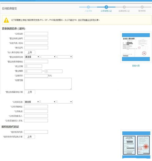Click the 身份证号 input field
This screenshot has width=152, height=161.
point(36,48)
